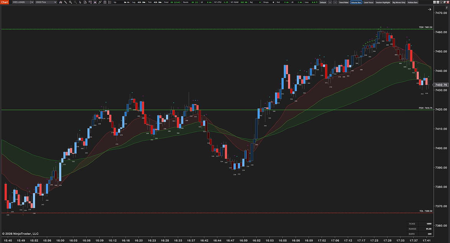
Task: Click the TDL 7366.50 line label
Action: (425, 211)
